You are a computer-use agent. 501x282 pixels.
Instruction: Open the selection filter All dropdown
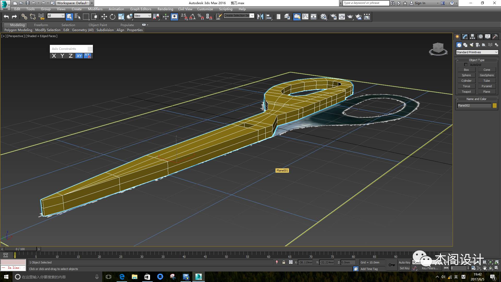(56, 16)
